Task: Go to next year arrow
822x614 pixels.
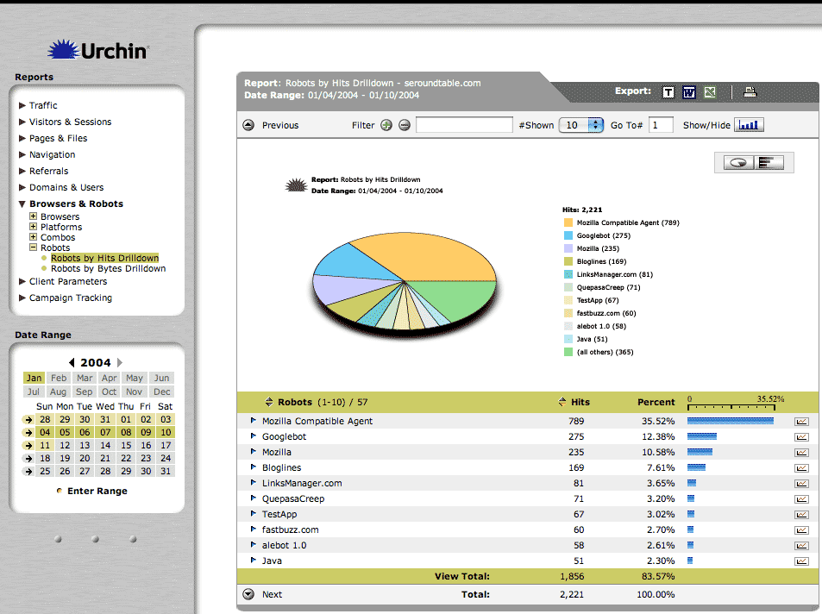Action: pyautogui.click(x=120, y=362)
